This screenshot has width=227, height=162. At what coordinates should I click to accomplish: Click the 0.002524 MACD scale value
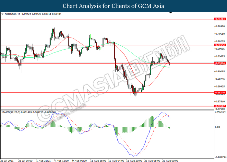(220, 112)
